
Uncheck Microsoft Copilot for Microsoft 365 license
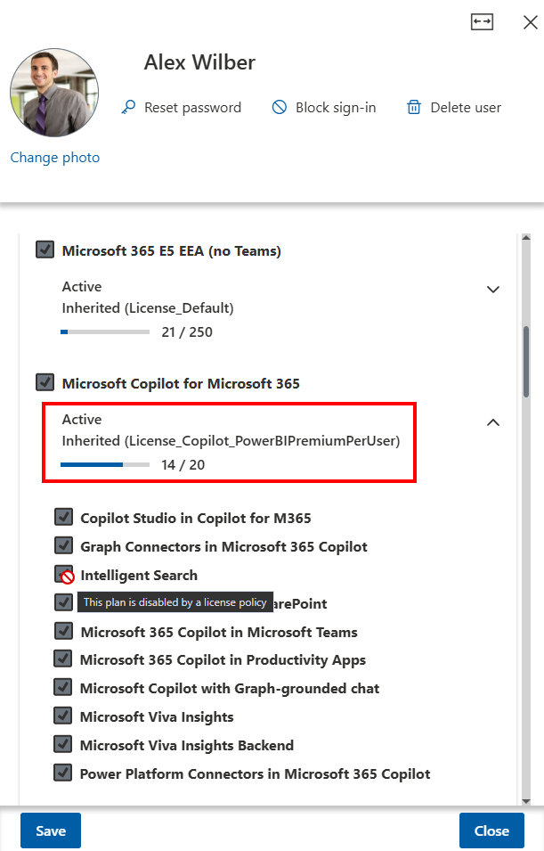45,382
